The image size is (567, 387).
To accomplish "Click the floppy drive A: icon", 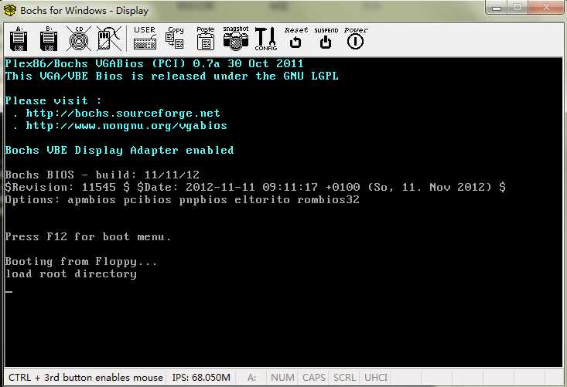I will (x=19, y=39).
